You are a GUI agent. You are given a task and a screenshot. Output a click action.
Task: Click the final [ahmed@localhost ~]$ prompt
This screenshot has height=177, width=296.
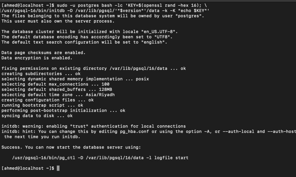(x=28, y=168)
